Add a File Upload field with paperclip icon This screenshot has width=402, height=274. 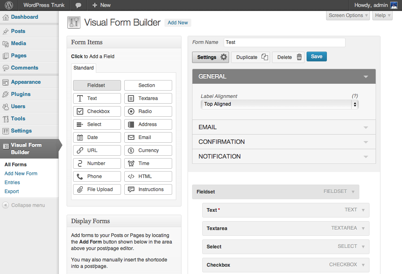pos(97,189)
